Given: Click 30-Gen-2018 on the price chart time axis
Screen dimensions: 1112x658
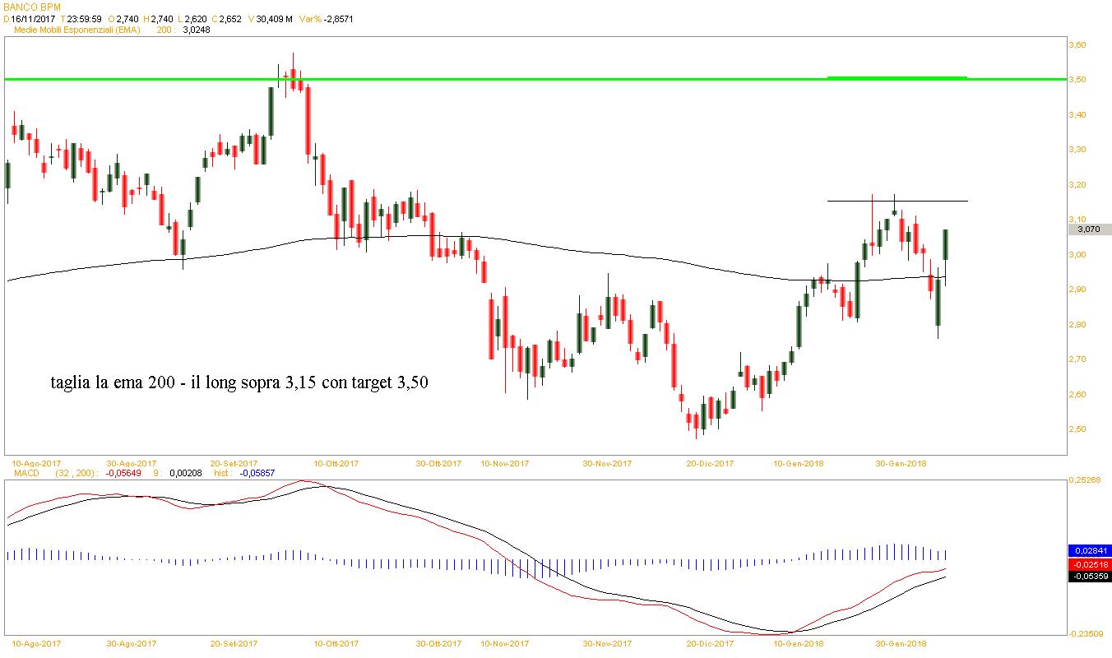Looking at the screenshot, I should coord(901,463).
